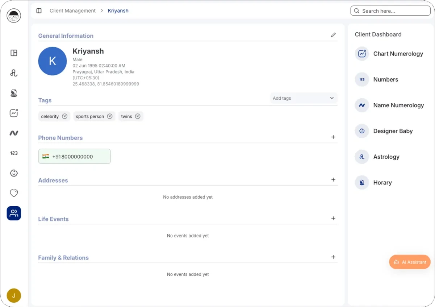Click the India flag in phone entry

[x=46, y=157]
